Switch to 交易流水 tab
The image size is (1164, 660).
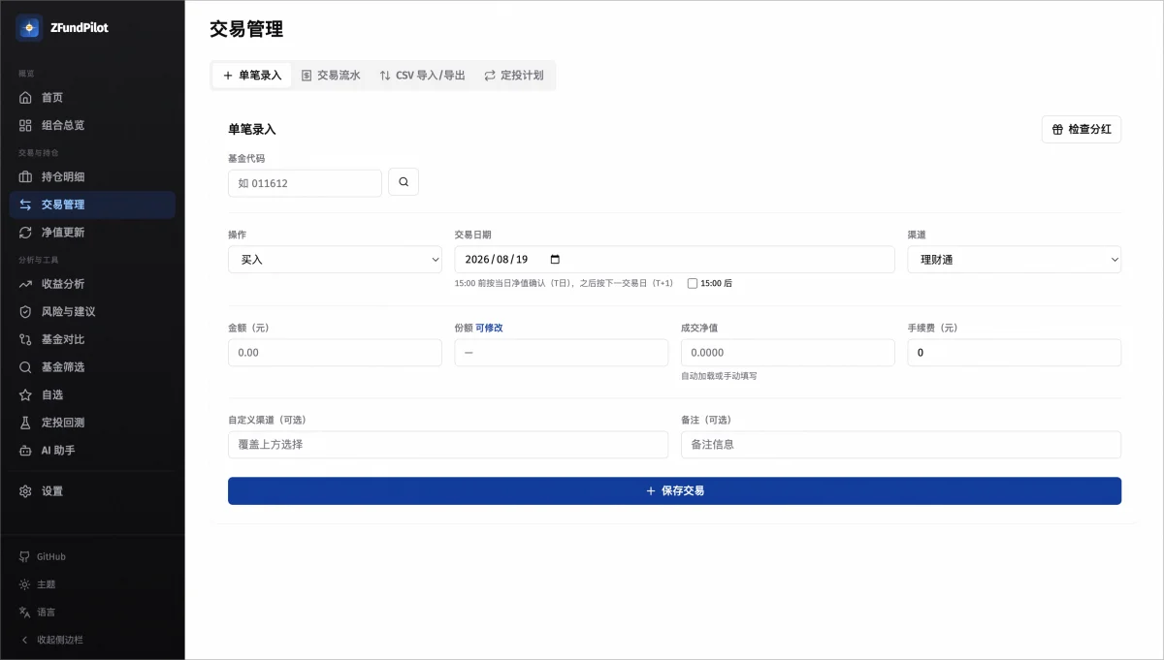coord(331,76)
